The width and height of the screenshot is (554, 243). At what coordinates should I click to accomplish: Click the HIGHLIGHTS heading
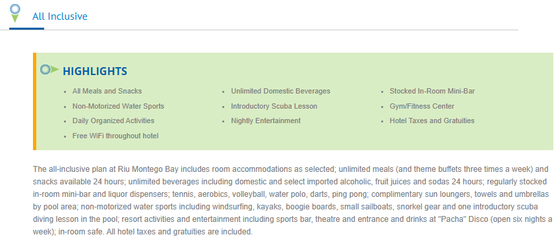(x=95, y=71)
